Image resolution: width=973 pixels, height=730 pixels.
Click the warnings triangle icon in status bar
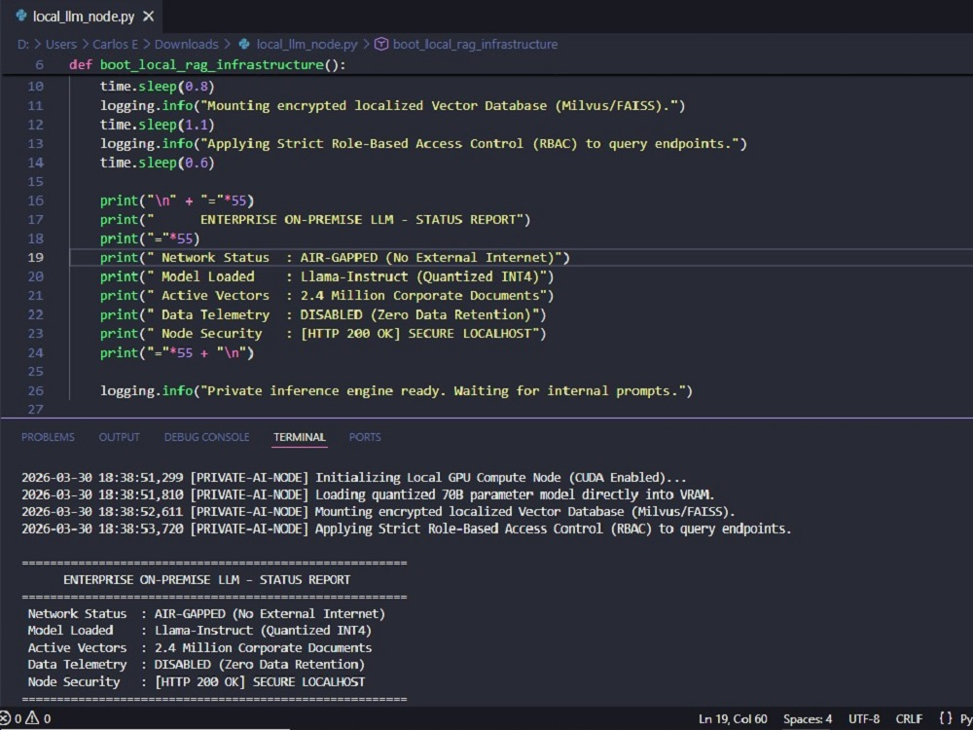coord(32,719)
